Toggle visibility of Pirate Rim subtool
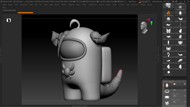The image size is (190, 107). tap(185, 90)
